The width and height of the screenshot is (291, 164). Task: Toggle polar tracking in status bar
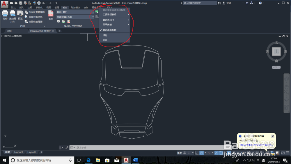pos(201,153)
